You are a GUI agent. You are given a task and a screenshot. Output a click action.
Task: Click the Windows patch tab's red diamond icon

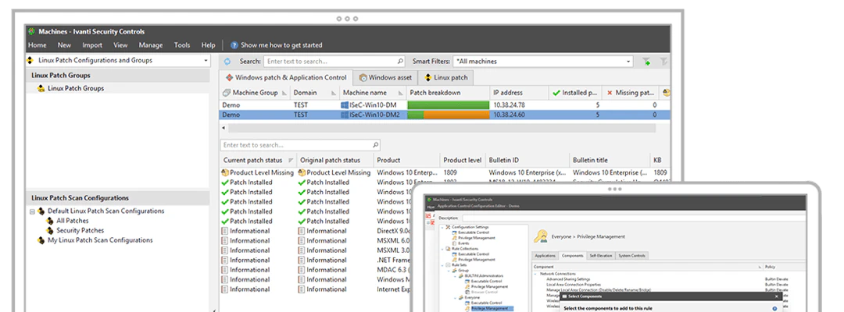click(x=229, y=77)
